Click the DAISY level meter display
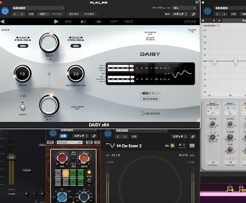The image size is (246, 203). coord(150,74)
